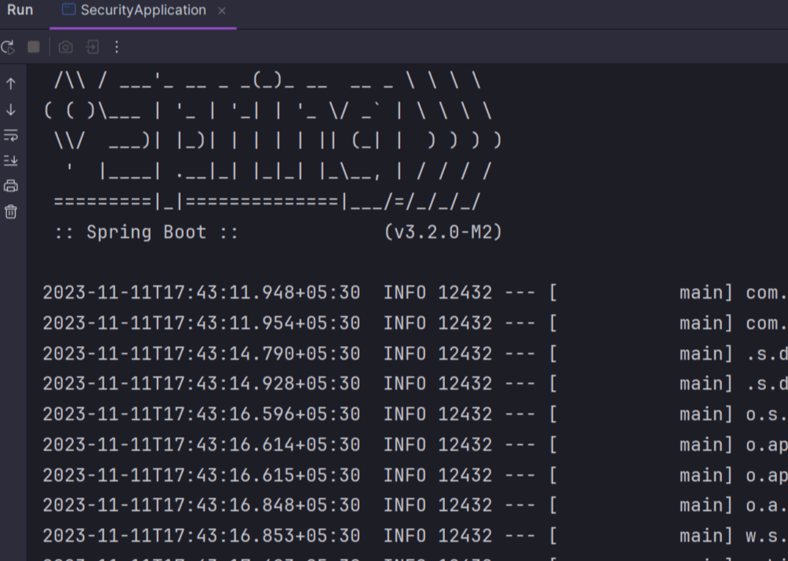This screenshot has height=561, width=788.
Task: Click the Spring Boot version text (v3.2.0-M2)
Action: pyautogui.click(x=443, y=232)
